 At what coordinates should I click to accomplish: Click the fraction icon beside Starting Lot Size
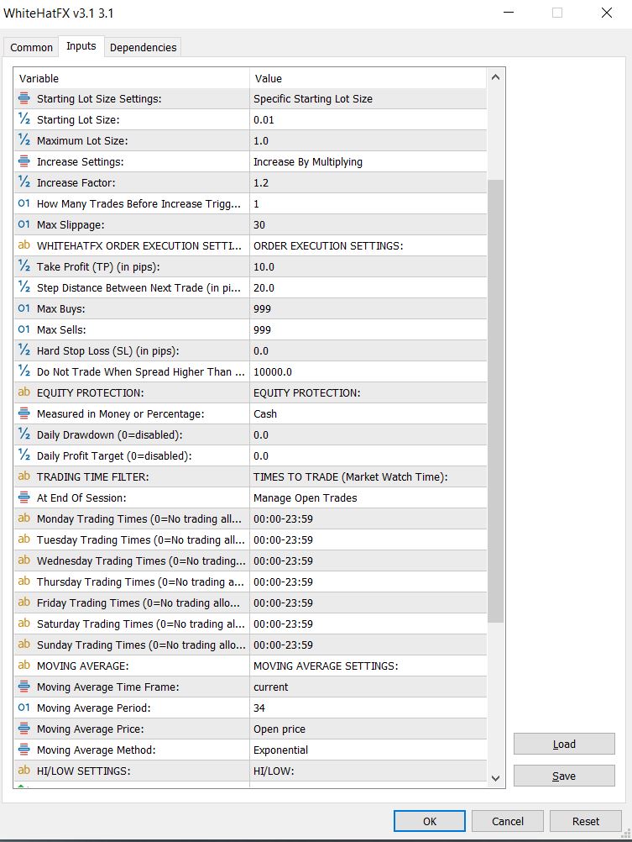[24, 119]
